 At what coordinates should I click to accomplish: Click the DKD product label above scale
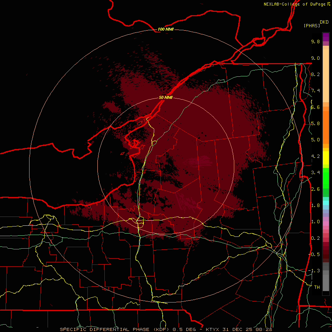[x=324, y=22]
